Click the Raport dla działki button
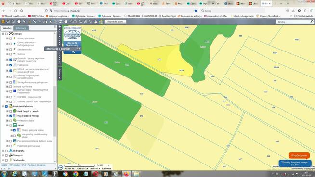315x177 pixels. click(115, 22)
